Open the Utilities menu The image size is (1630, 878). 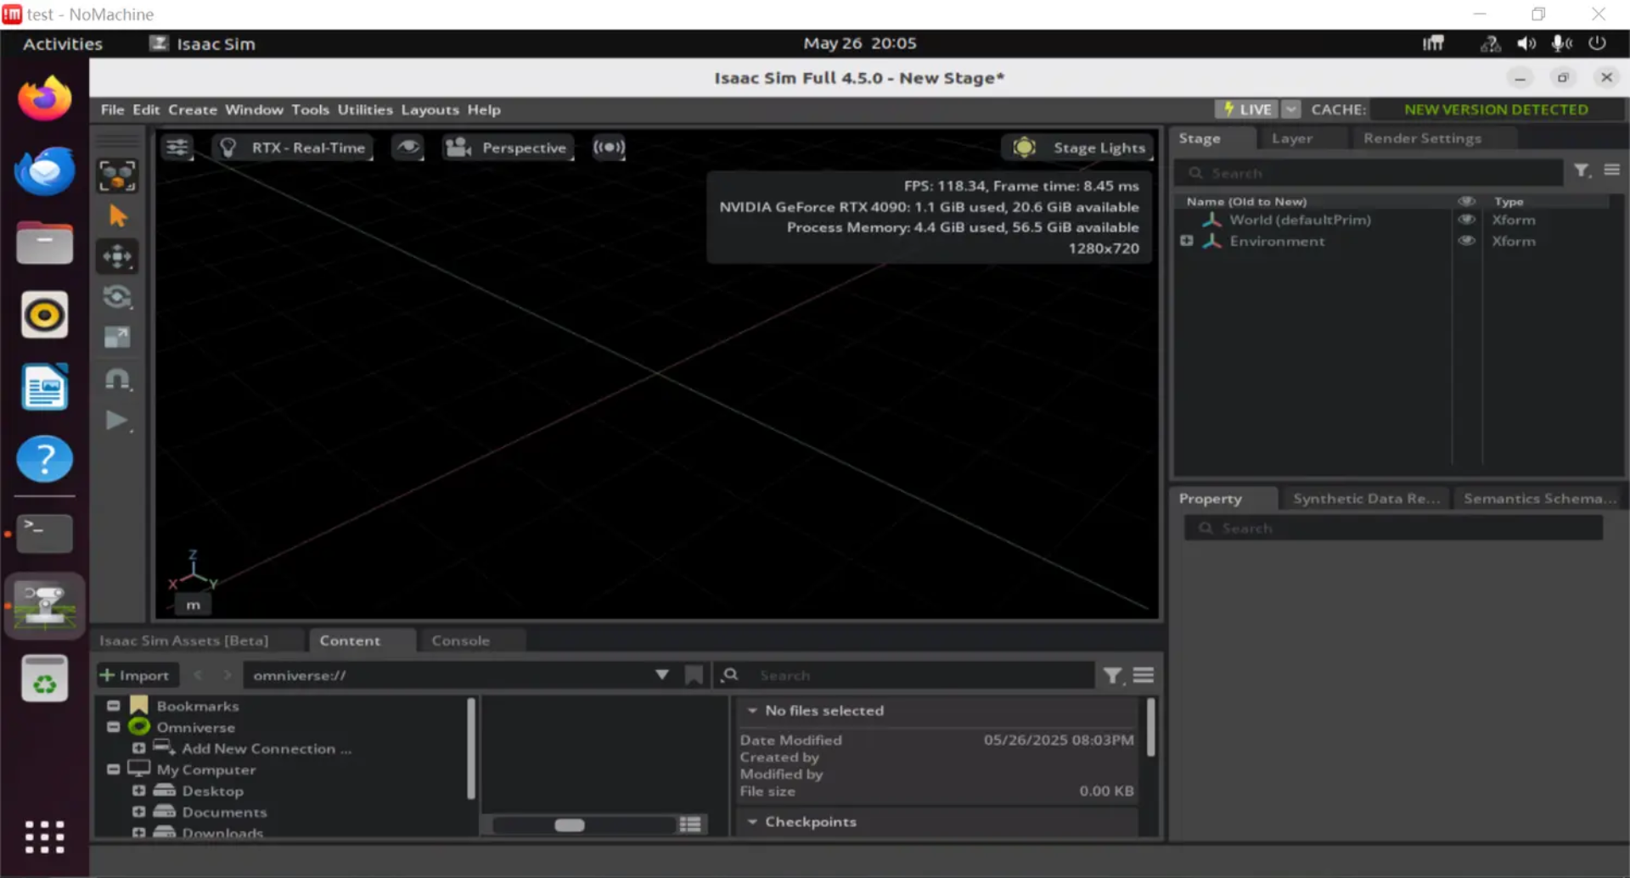(x=365, y=109)
